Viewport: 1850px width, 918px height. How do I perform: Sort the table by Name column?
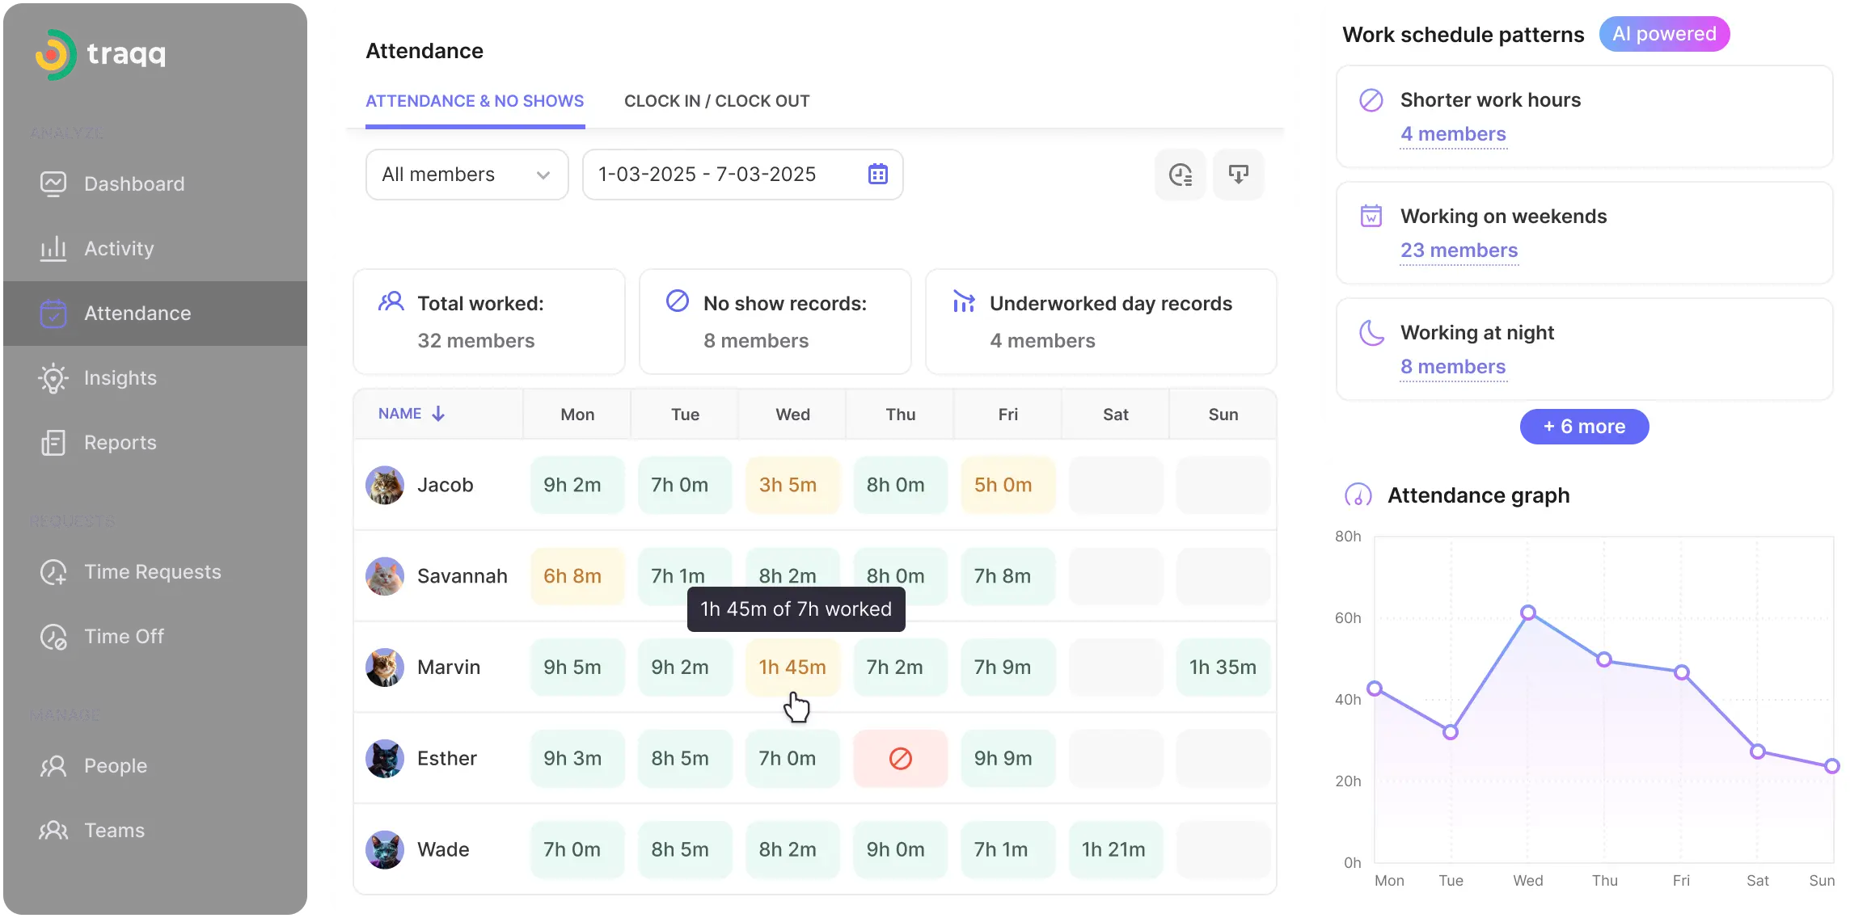pos(410,413)
